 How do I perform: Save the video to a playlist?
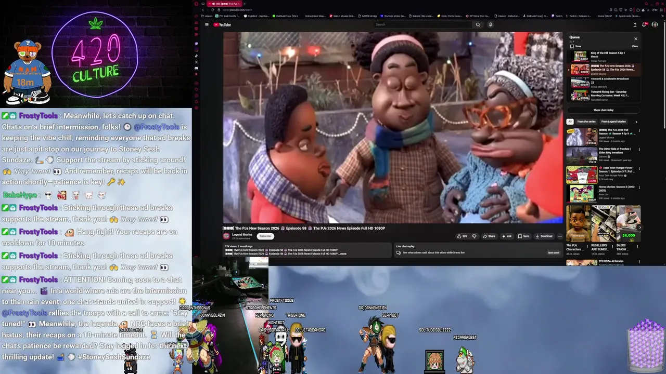click(523, 236)
